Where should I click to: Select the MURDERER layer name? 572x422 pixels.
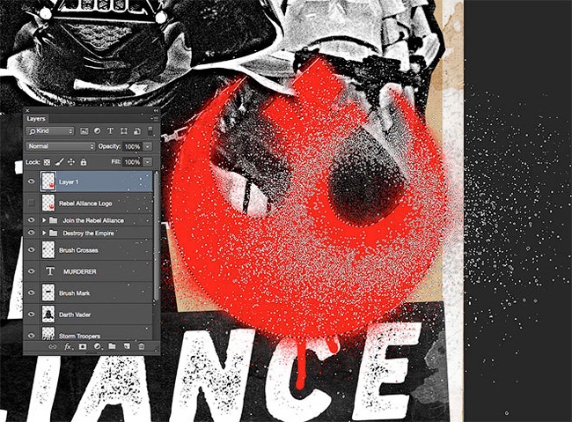click(80, 271)
